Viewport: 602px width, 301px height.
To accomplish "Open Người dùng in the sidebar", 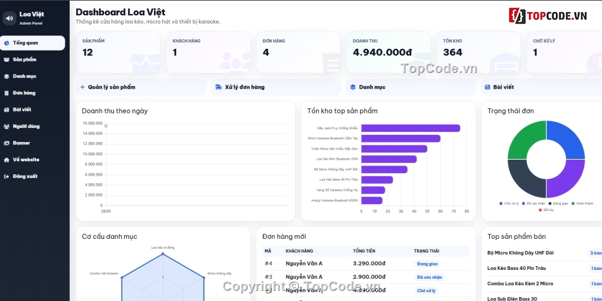I will click(x=32, y=126).
